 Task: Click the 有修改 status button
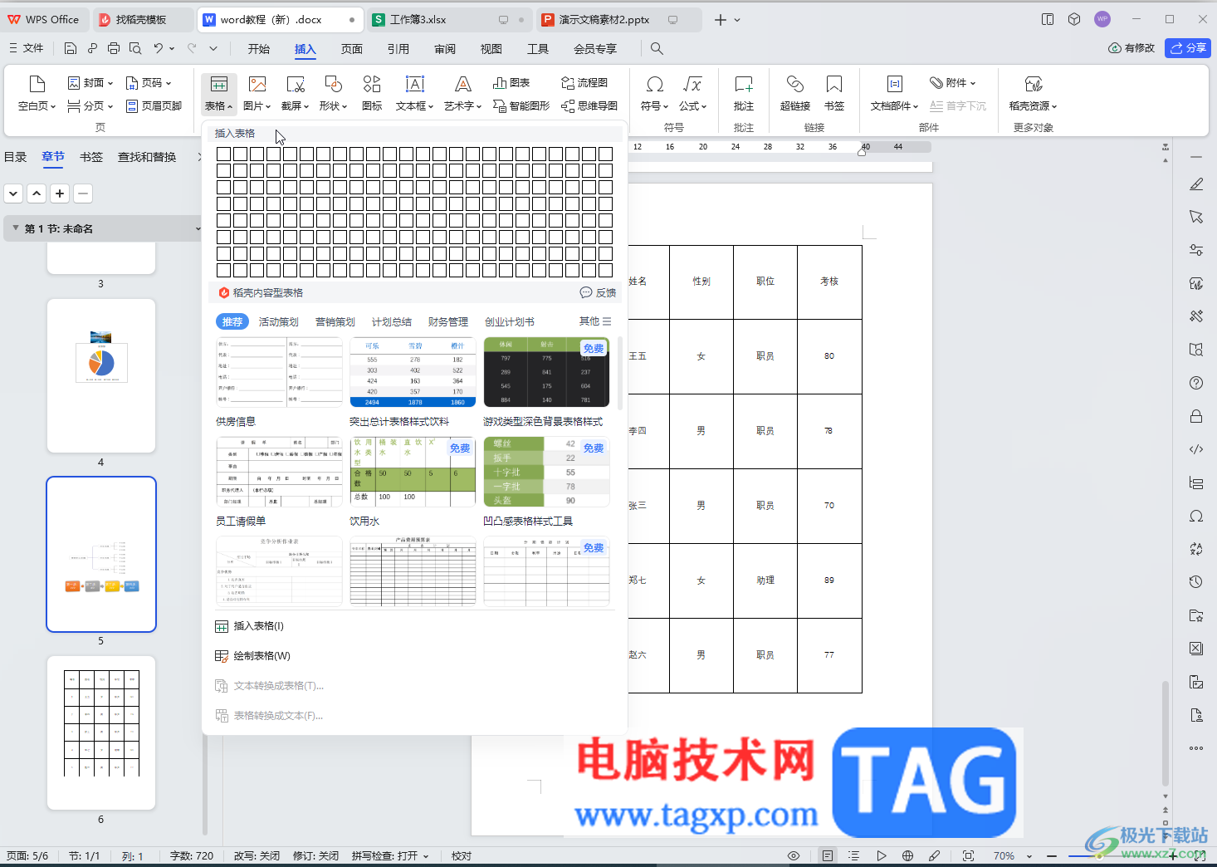[1131, 48]
